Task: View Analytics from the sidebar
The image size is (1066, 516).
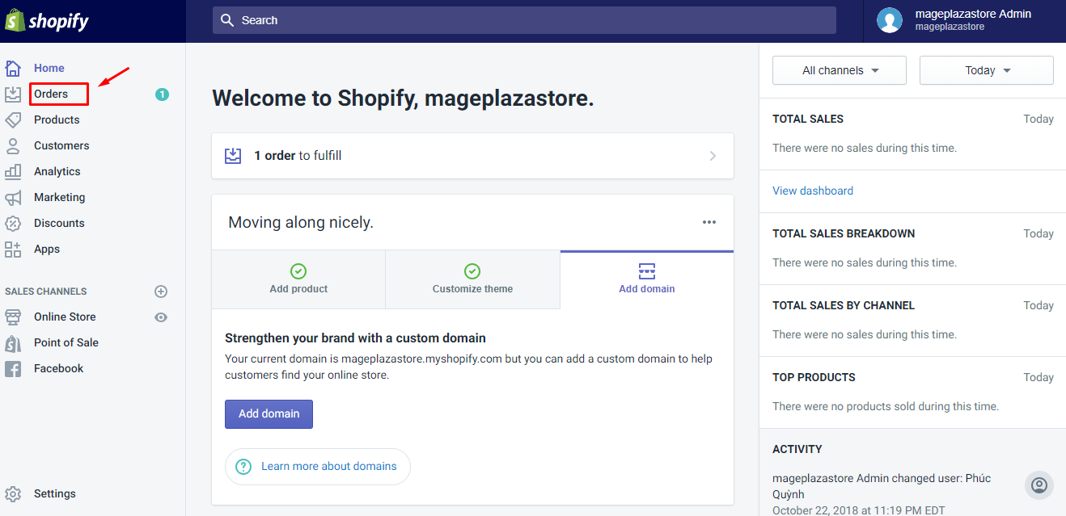Action: (x=57, y=171)
